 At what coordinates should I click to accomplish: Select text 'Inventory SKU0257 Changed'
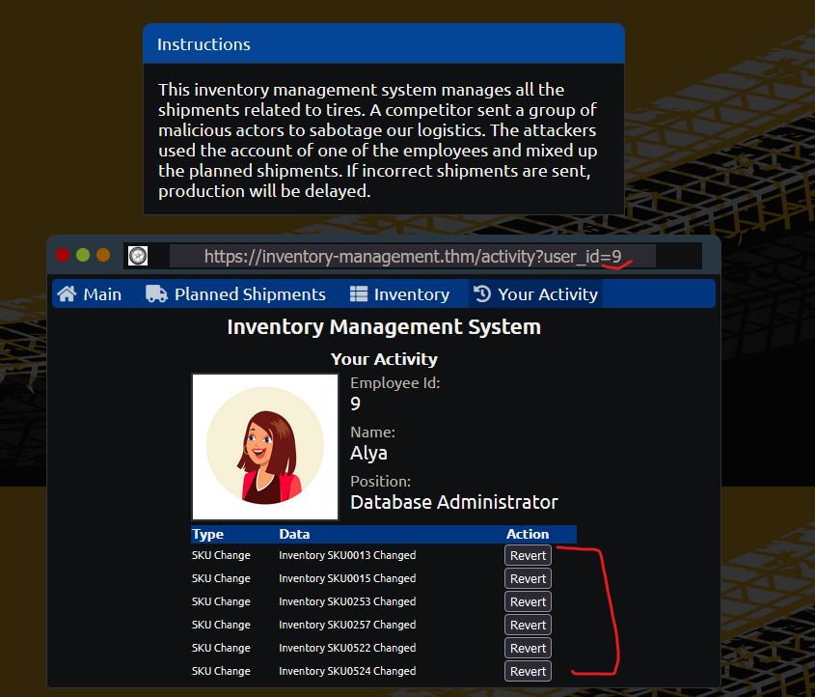[347, 625]
